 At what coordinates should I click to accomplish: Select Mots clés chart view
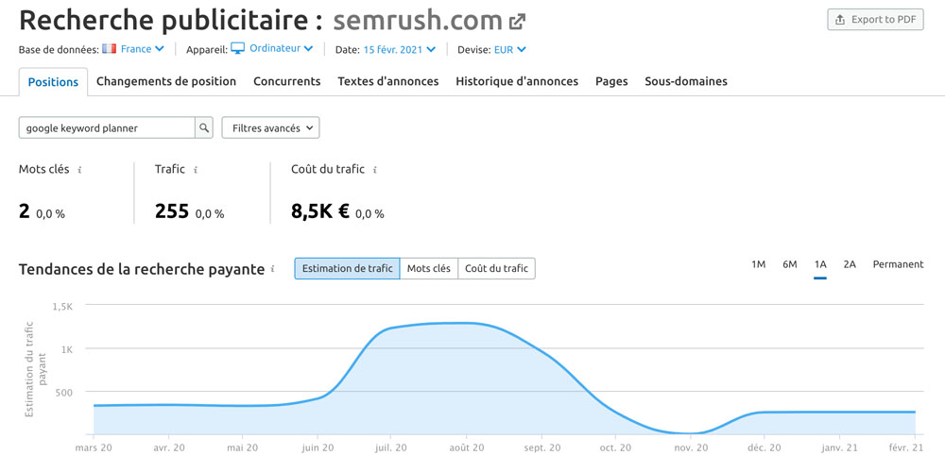click(x=428, y=268)
